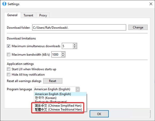155x121 pixels.
Task: Choose Chinese Simplified Han language option
Action: [58, 106]
